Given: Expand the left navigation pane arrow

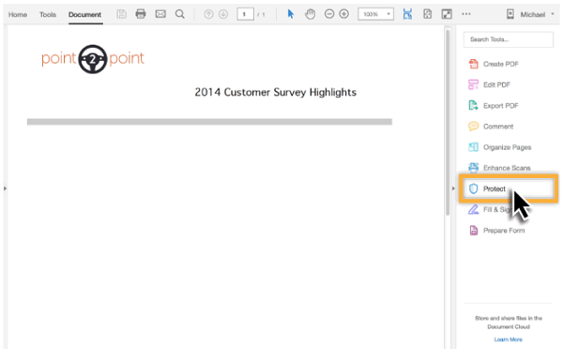Looking at the screenshot, I should pos(5,188).
